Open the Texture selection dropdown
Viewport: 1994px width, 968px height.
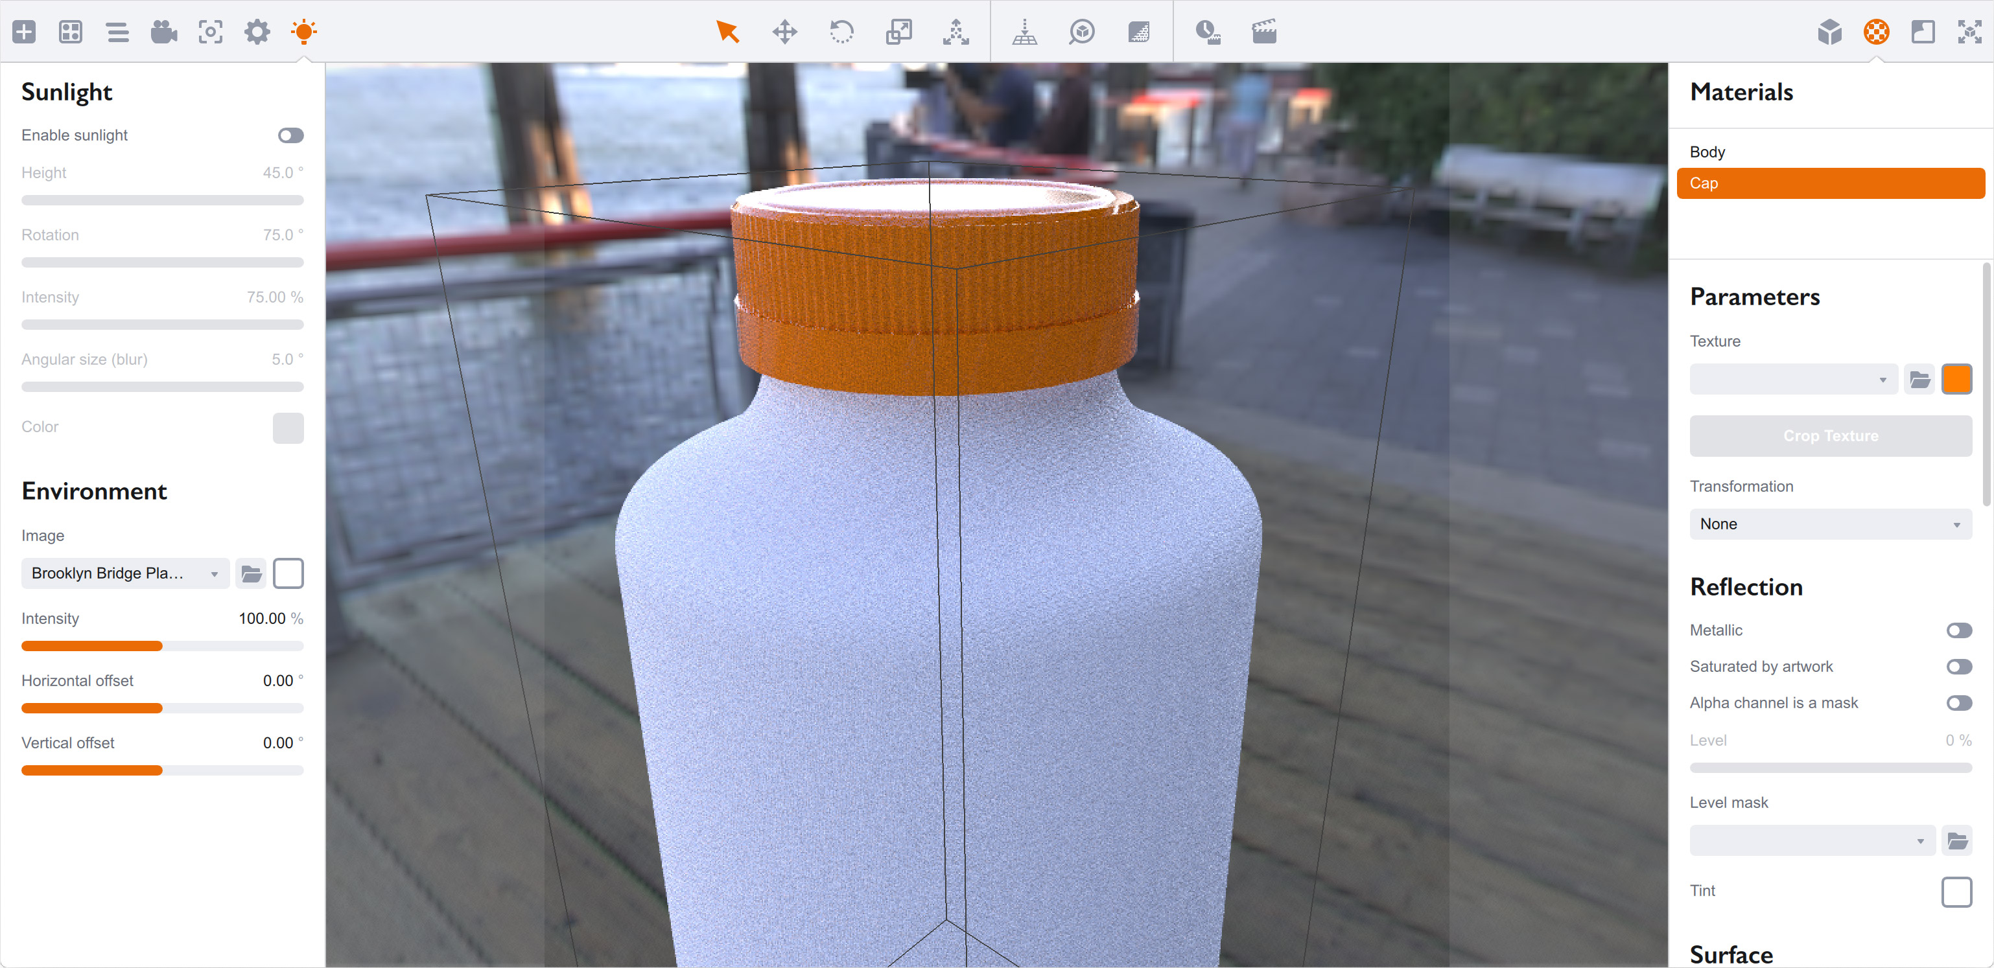(x=1793, y=378)
